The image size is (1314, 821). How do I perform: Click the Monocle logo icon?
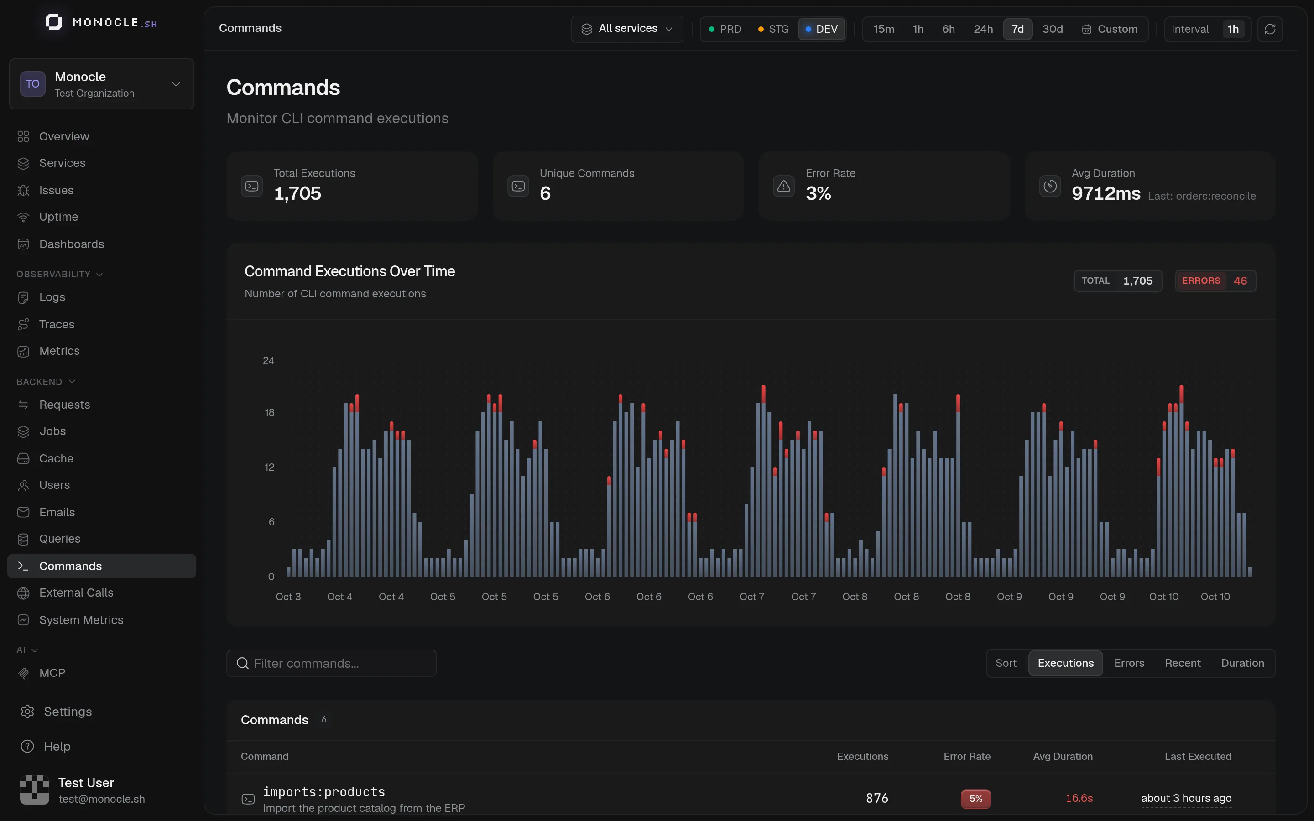(x=53, y=22)
